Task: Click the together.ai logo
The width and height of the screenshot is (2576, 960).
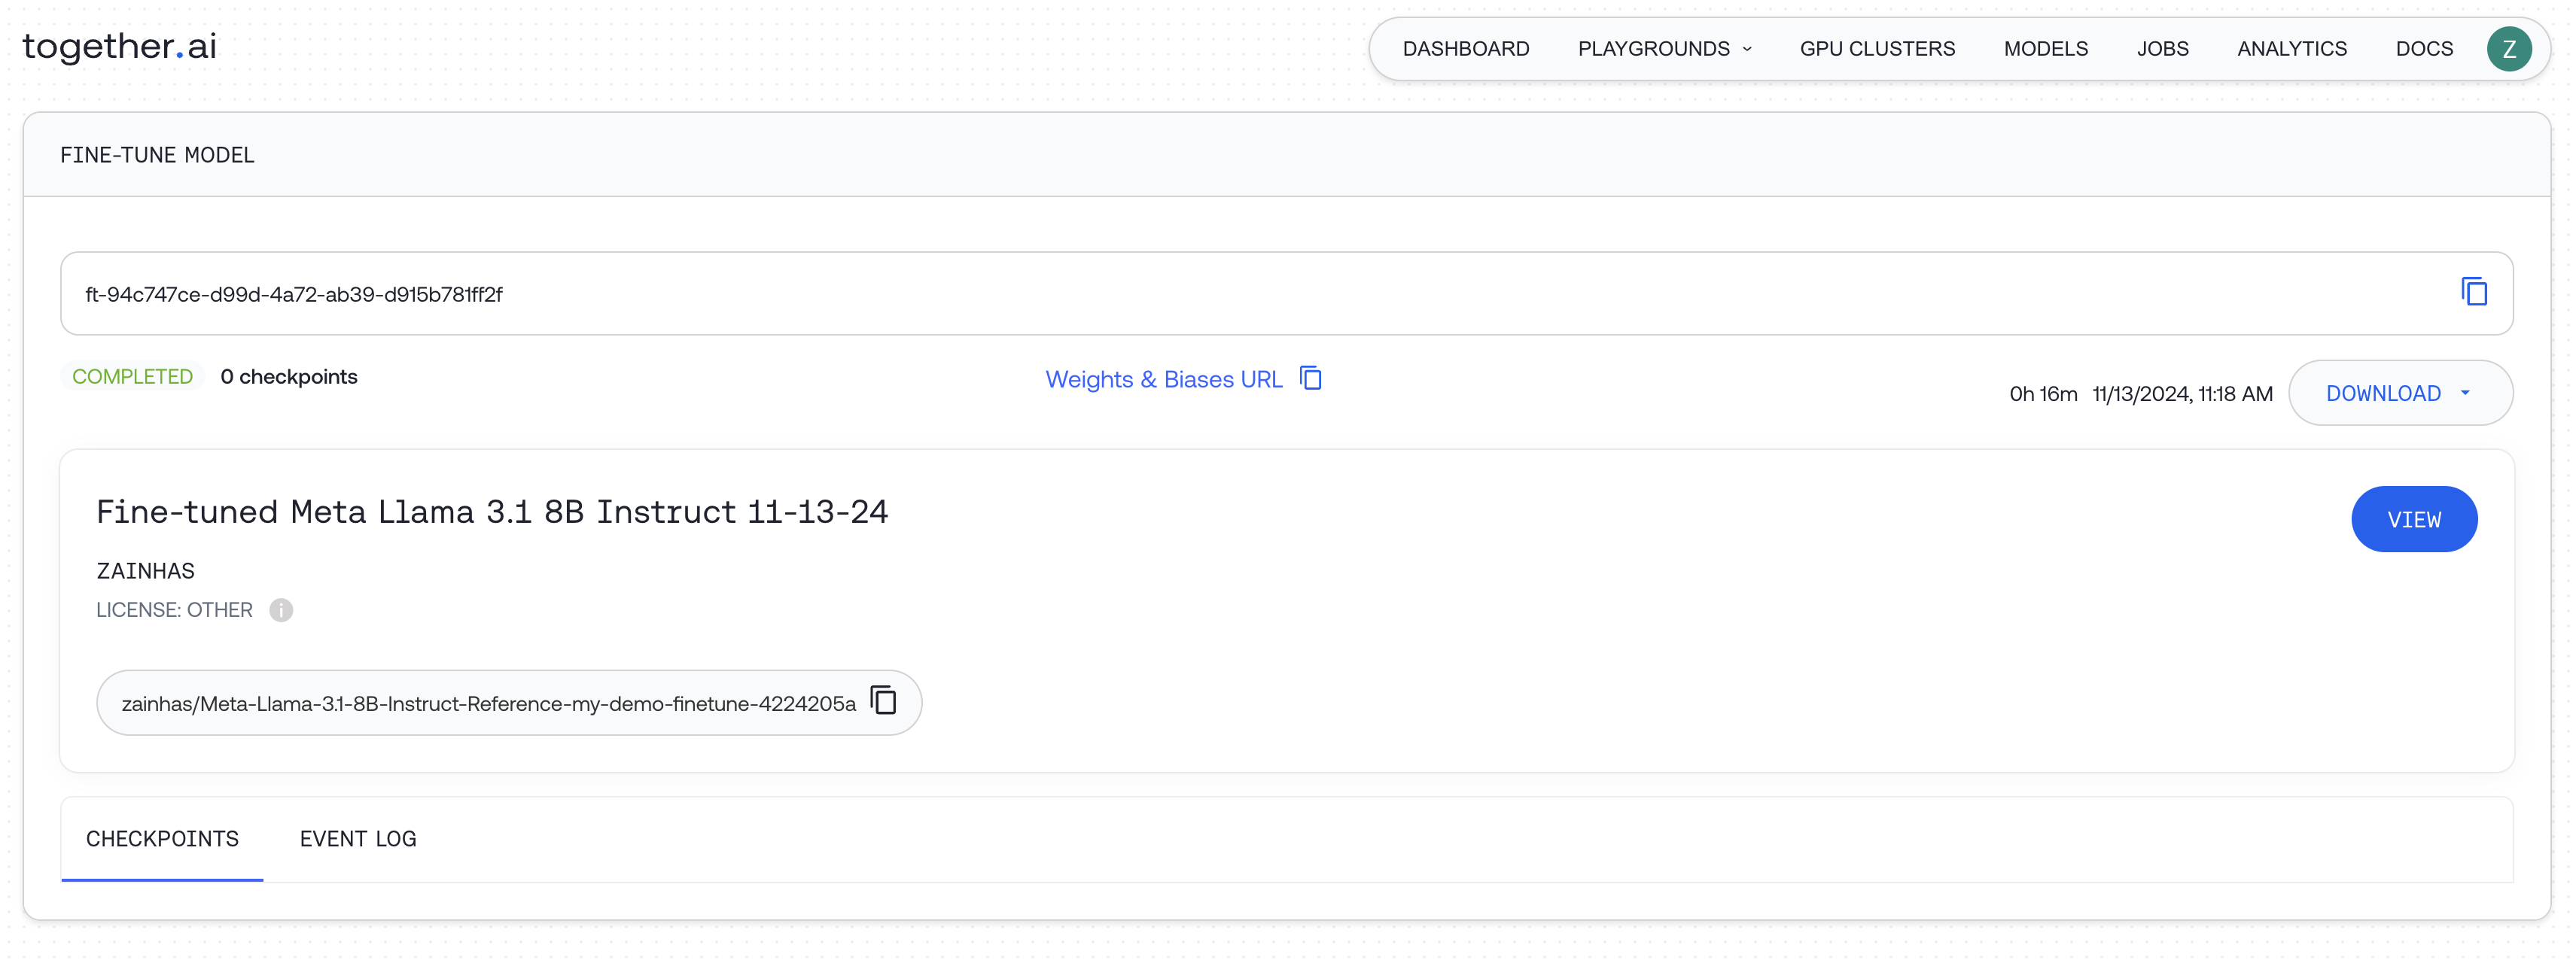Action: 120,46
